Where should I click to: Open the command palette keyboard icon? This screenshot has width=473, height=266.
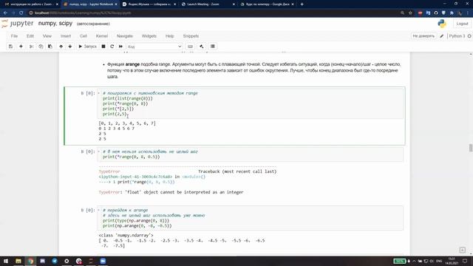pos(190,47)
